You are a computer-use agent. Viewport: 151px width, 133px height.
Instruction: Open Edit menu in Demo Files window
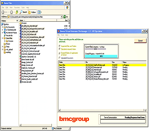click(x=7, y=8)
